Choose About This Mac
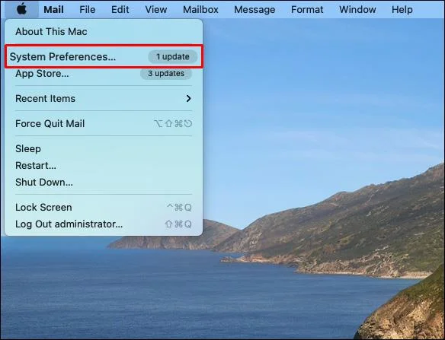The image size is (445, 340). point(104,31)
